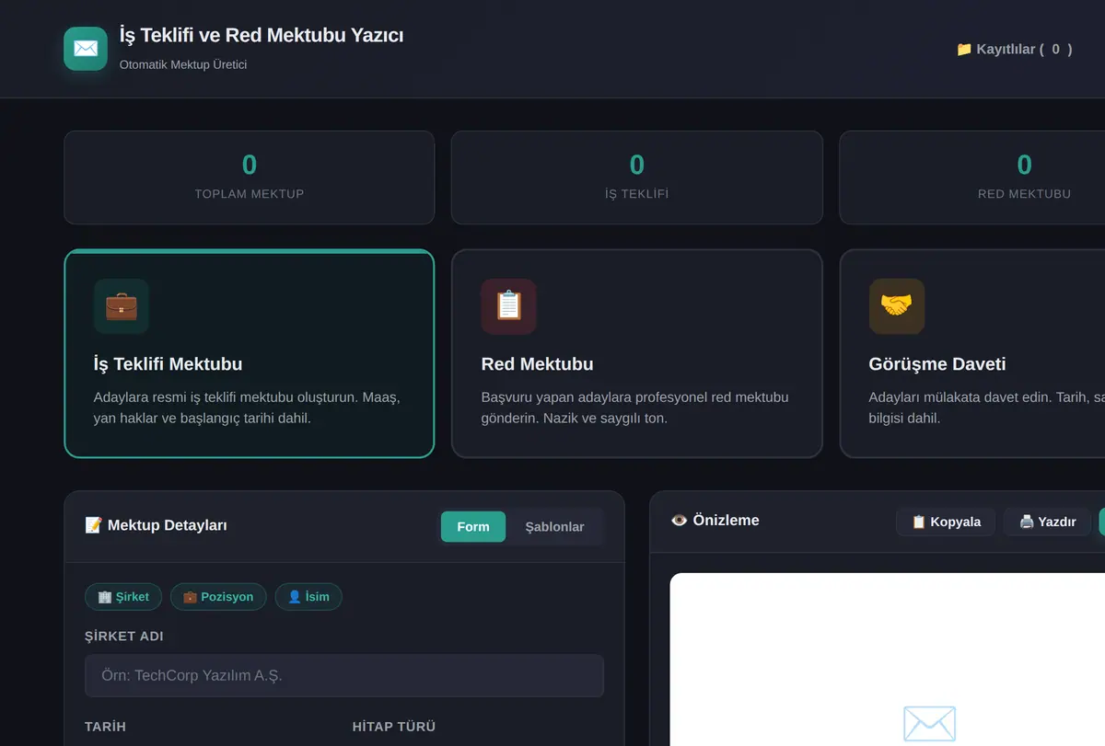This screenshot has width=1105, height=746.
Task: Click the Toplam Mektup stat card
Action: coord(249,178)
